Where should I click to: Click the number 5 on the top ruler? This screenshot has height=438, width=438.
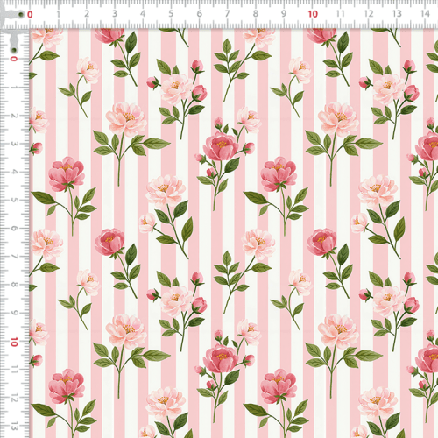171,14
